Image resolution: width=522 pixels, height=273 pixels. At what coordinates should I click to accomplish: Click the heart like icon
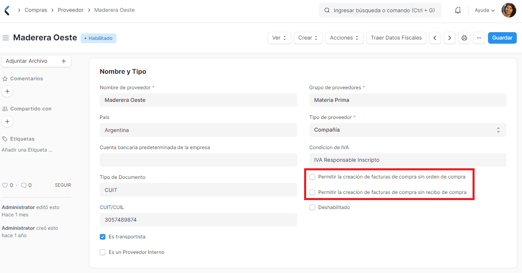(5, 185)
